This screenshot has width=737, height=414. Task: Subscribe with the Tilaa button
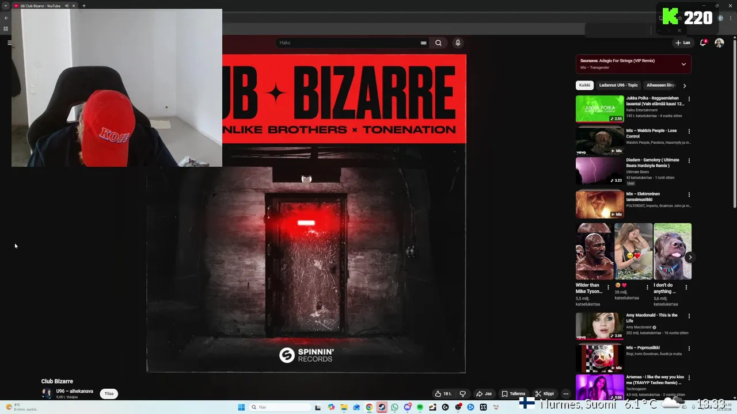coord(109,394)
